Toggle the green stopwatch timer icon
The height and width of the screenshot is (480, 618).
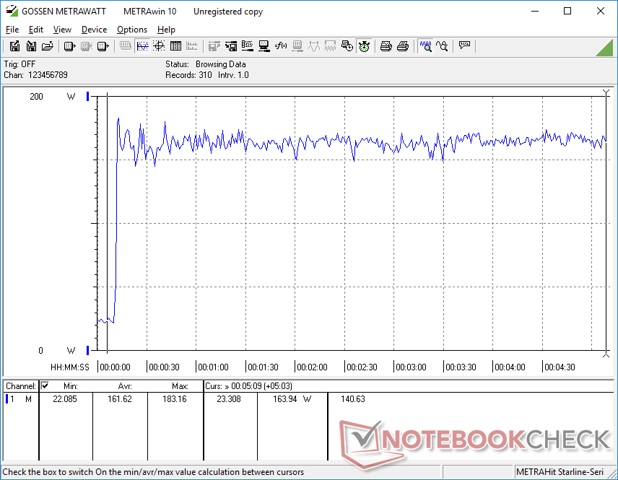364,46
